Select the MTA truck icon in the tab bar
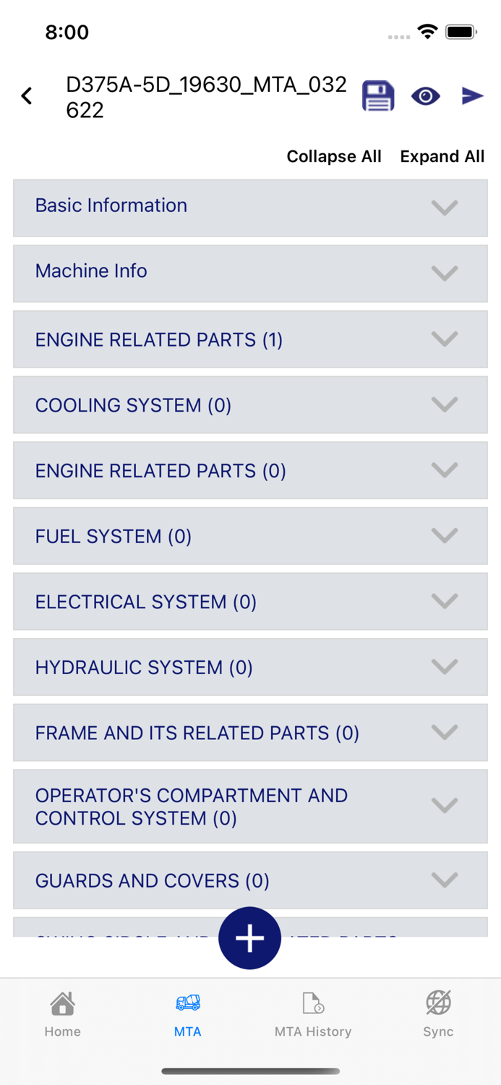 tap(187, 1013)
